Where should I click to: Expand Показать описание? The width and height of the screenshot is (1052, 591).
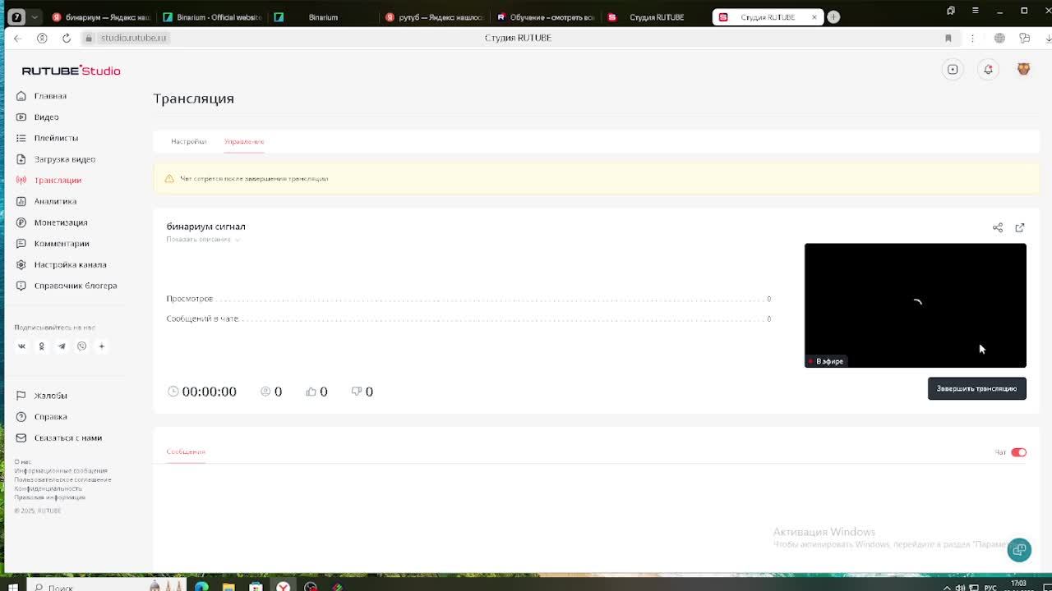[203, 240]
